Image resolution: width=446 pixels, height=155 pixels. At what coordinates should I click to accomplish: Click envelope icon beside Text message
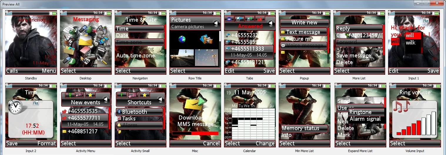pos(283,32)
